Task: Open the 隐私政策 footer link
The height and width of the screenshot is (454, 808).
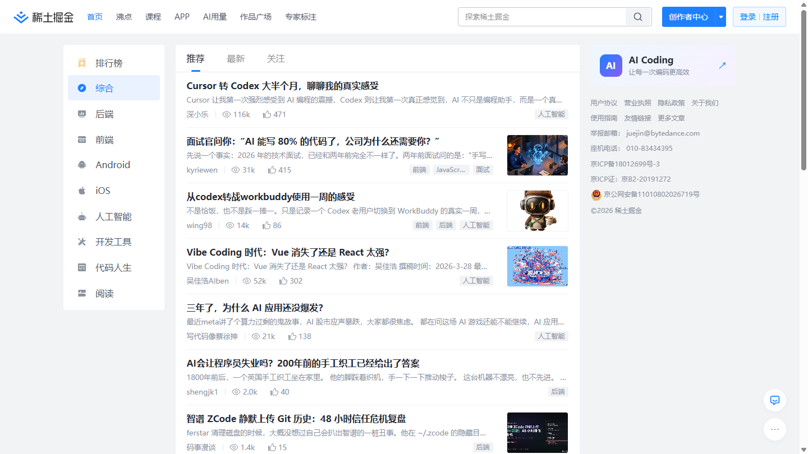Action: pyautogui.click(x=671, y=103)
